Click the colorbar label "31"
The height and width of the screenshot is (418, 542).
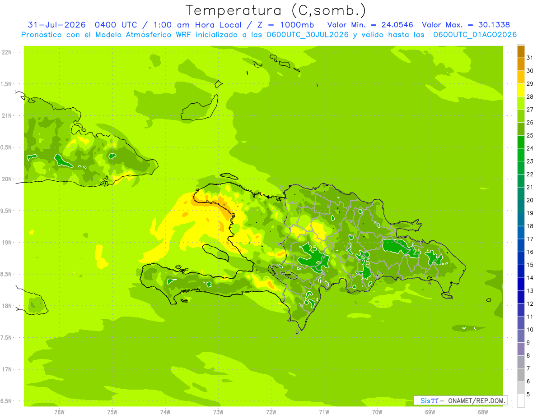pos(530,58)
